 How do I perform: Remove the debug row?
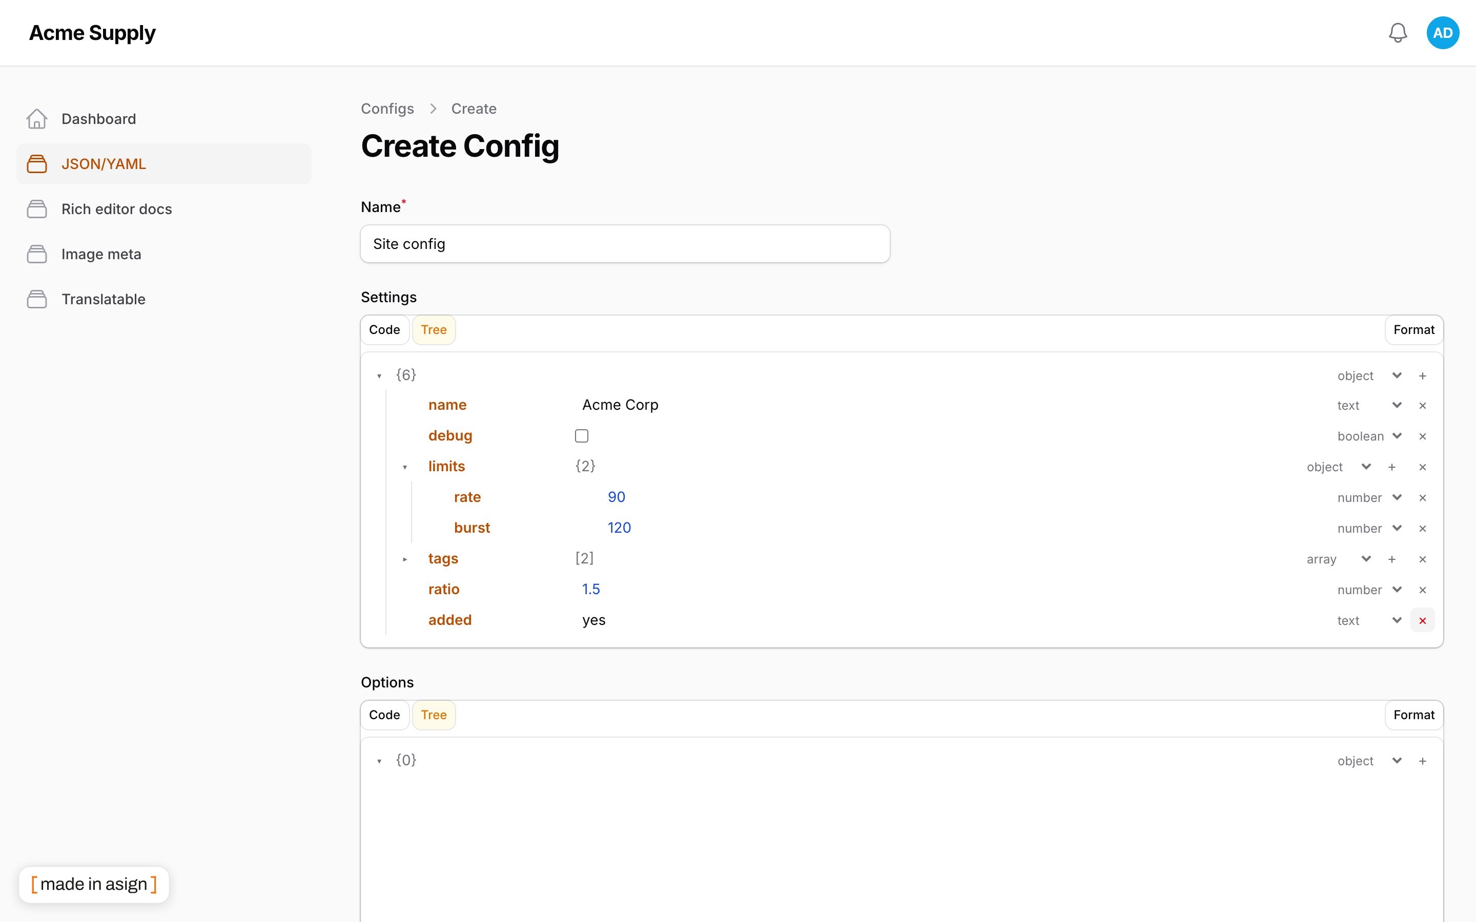click(x=1422, y=436)
